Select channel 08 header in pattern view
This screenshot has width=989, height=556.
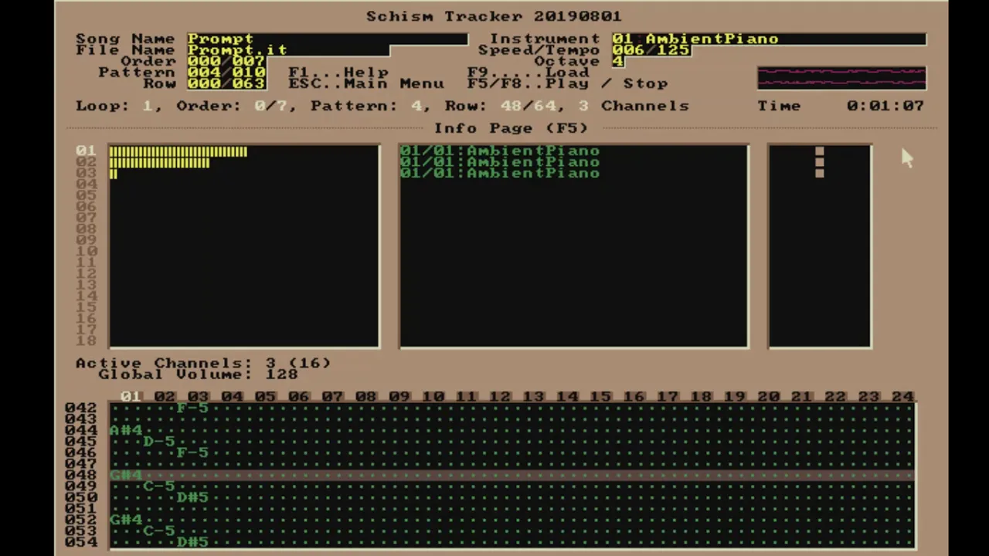pos(365,396)
